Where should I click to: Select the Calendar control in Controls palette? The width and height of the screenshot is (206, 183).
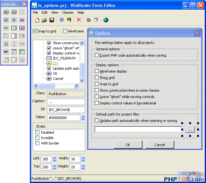coord(14,52)
